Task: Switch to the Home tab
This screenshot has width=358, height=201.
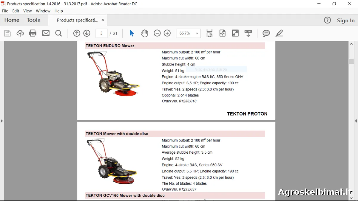Action: point(12,20)
